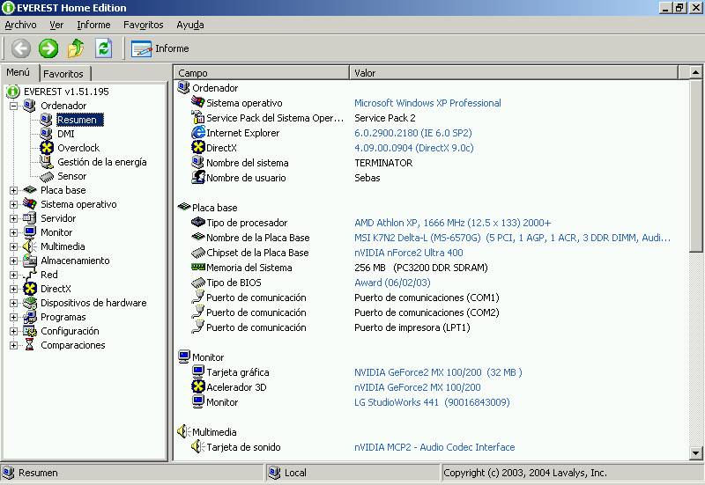Image resolution: width=705 pixels, height=485 pixels.
Task: Click the EVEREST v1.51.195 root icon
Action: tap(13, 92)
